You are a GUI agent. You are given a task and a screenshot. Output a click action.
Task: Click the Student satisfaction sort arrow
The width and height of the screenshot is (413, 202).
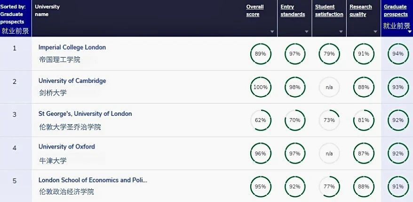[341, 32]
